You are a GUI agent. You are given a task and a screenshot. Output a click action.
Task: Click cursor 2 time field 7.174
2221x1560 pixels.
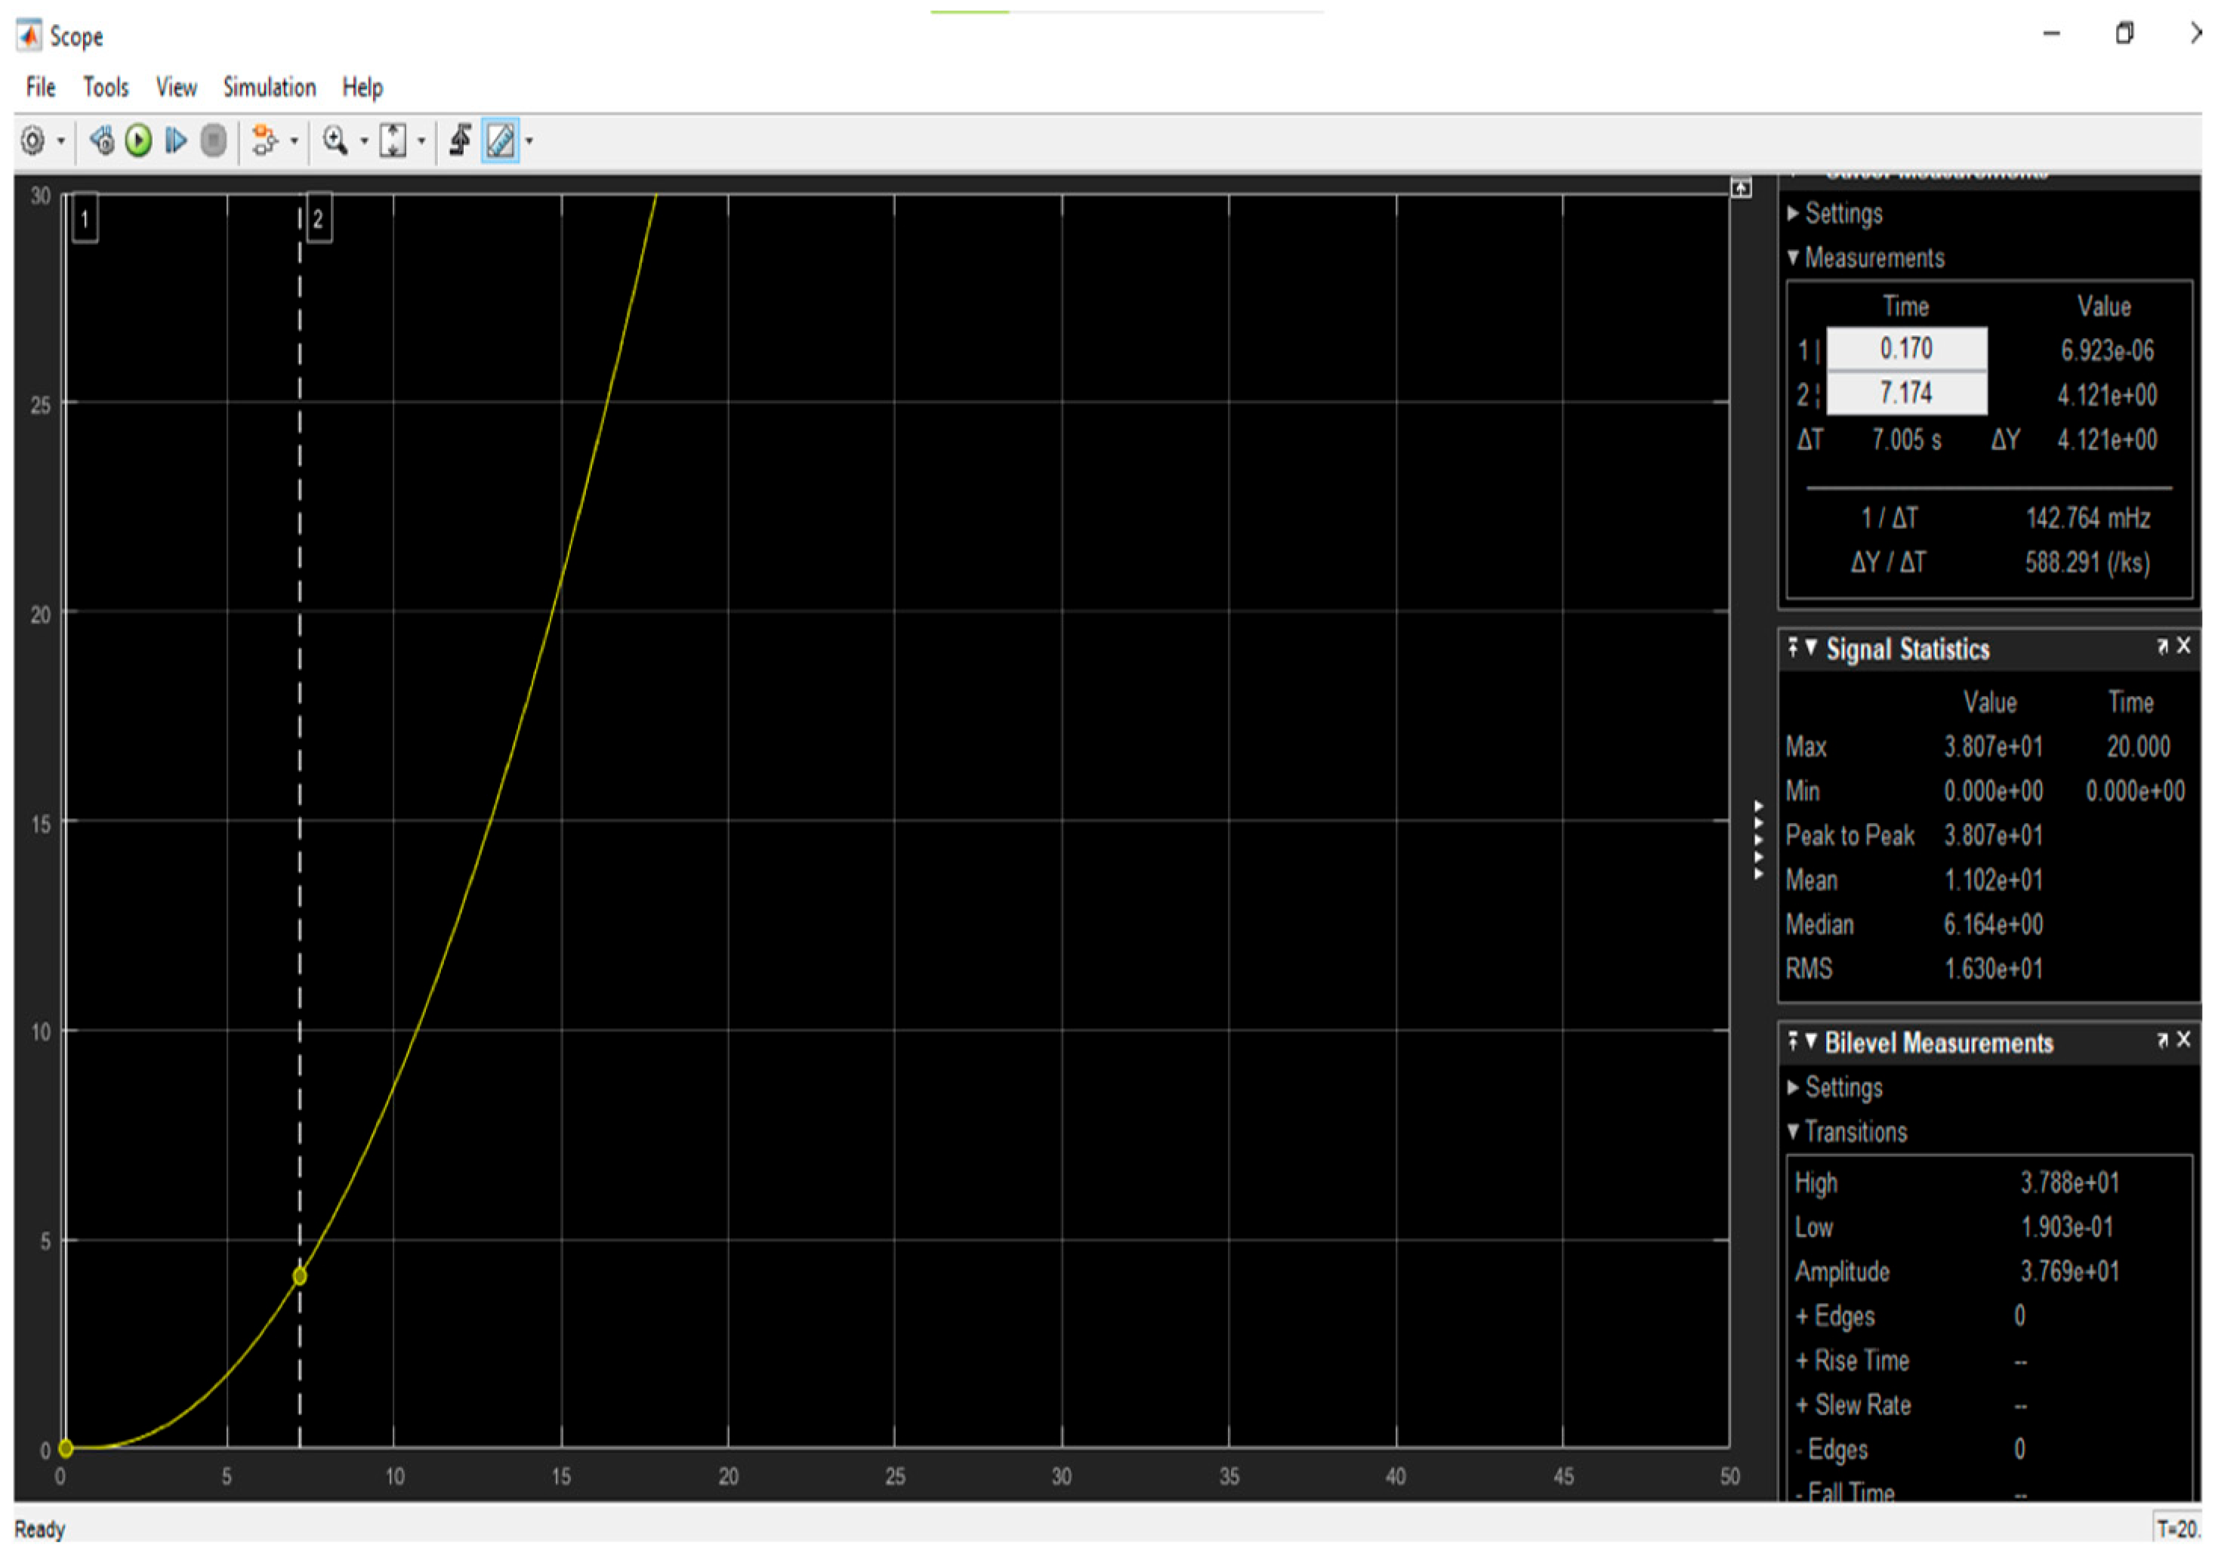pos(1907,393)
